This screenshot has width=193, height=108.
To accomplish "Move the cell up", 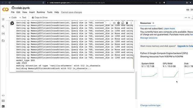I will click(106, 23).
